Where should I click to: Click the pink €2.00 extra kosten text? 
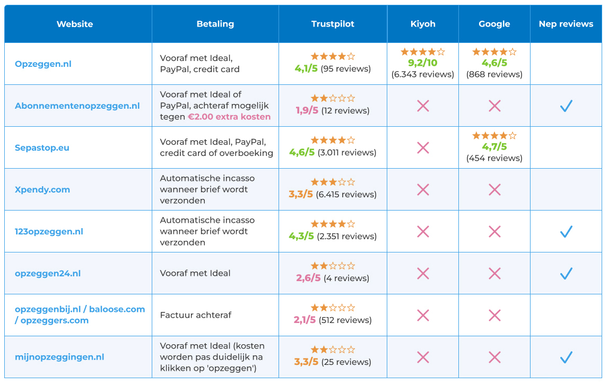coord(229,117)
